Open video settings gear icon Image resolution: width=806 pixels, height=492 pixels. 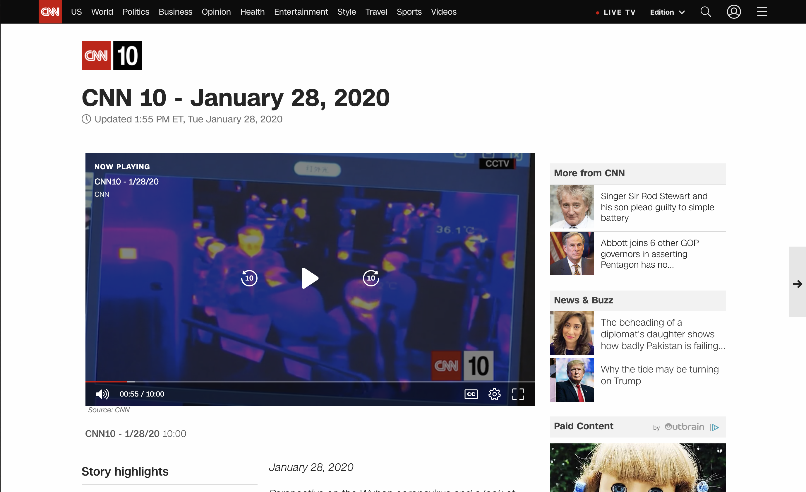click(x=494, y=394)
